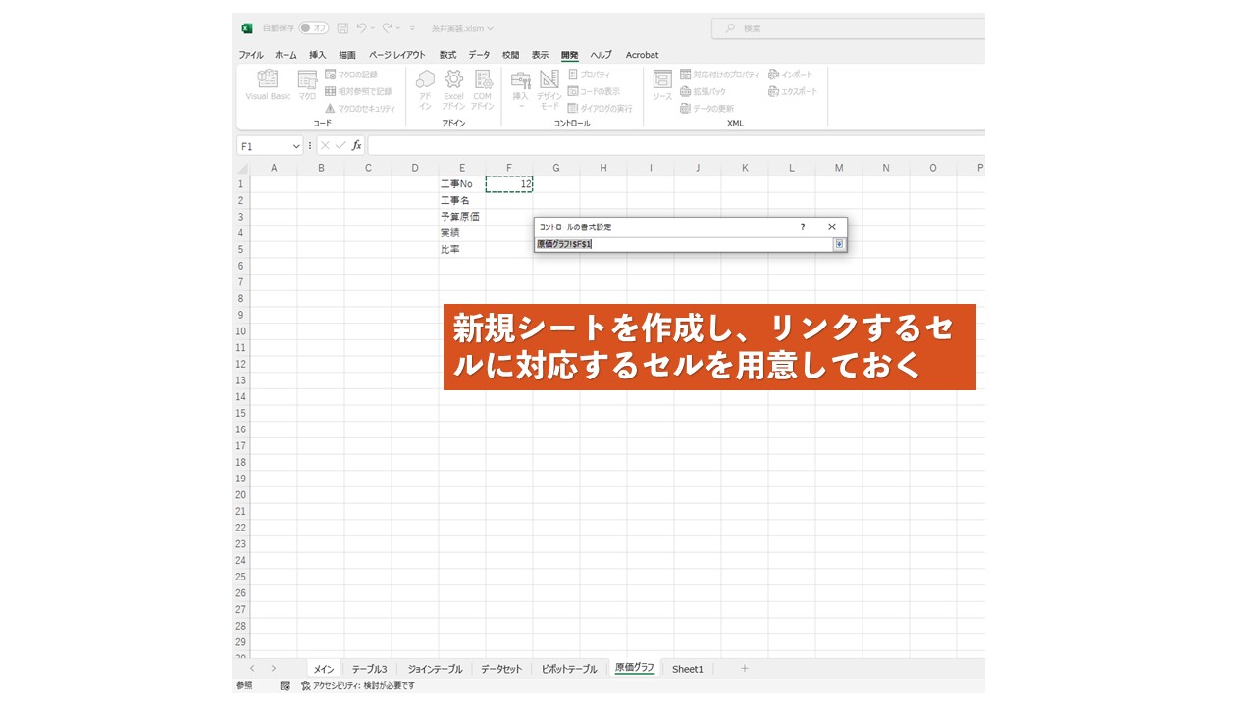Open COM アドイン dialog
Image resolution: width=1256 pixels, height=706 pixels.
482,88
